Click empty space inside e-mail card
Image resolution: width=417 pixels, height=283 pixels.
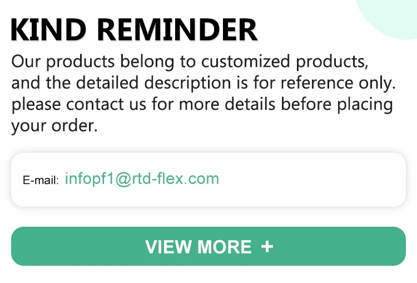pyautogui.click(x=311, y=179)
